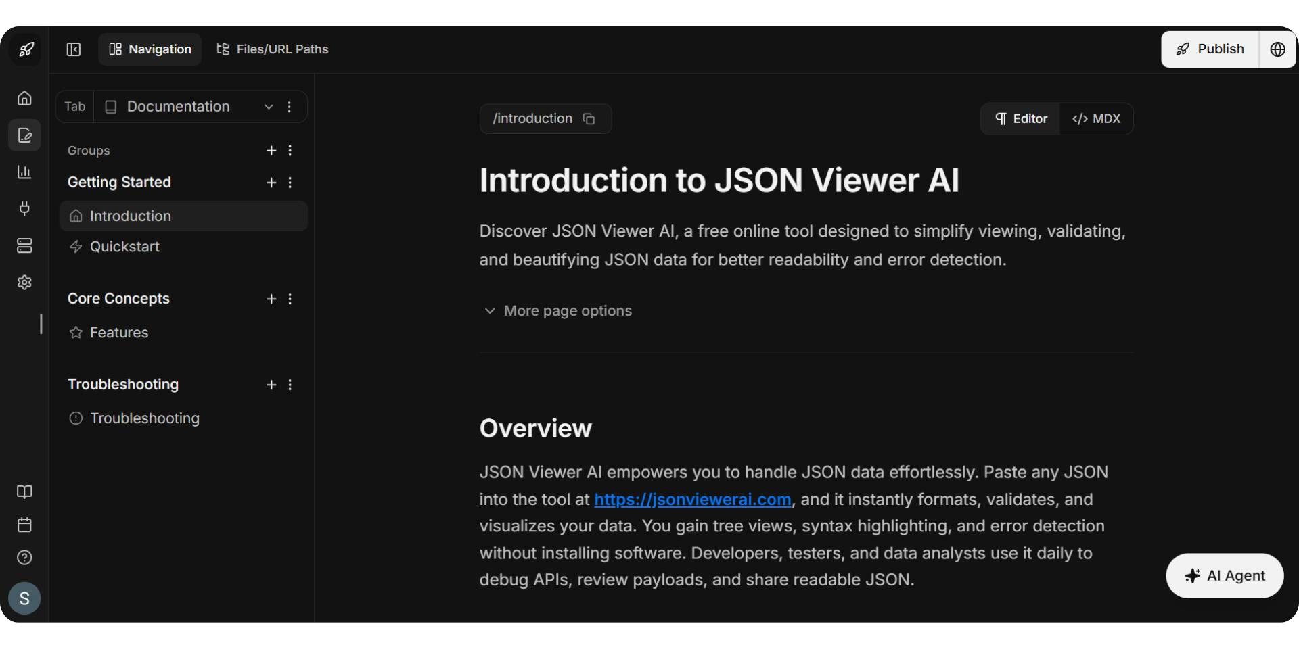Switch to MDX mode
This screenshot has height=649, width=1299.
click(1096, 118)
